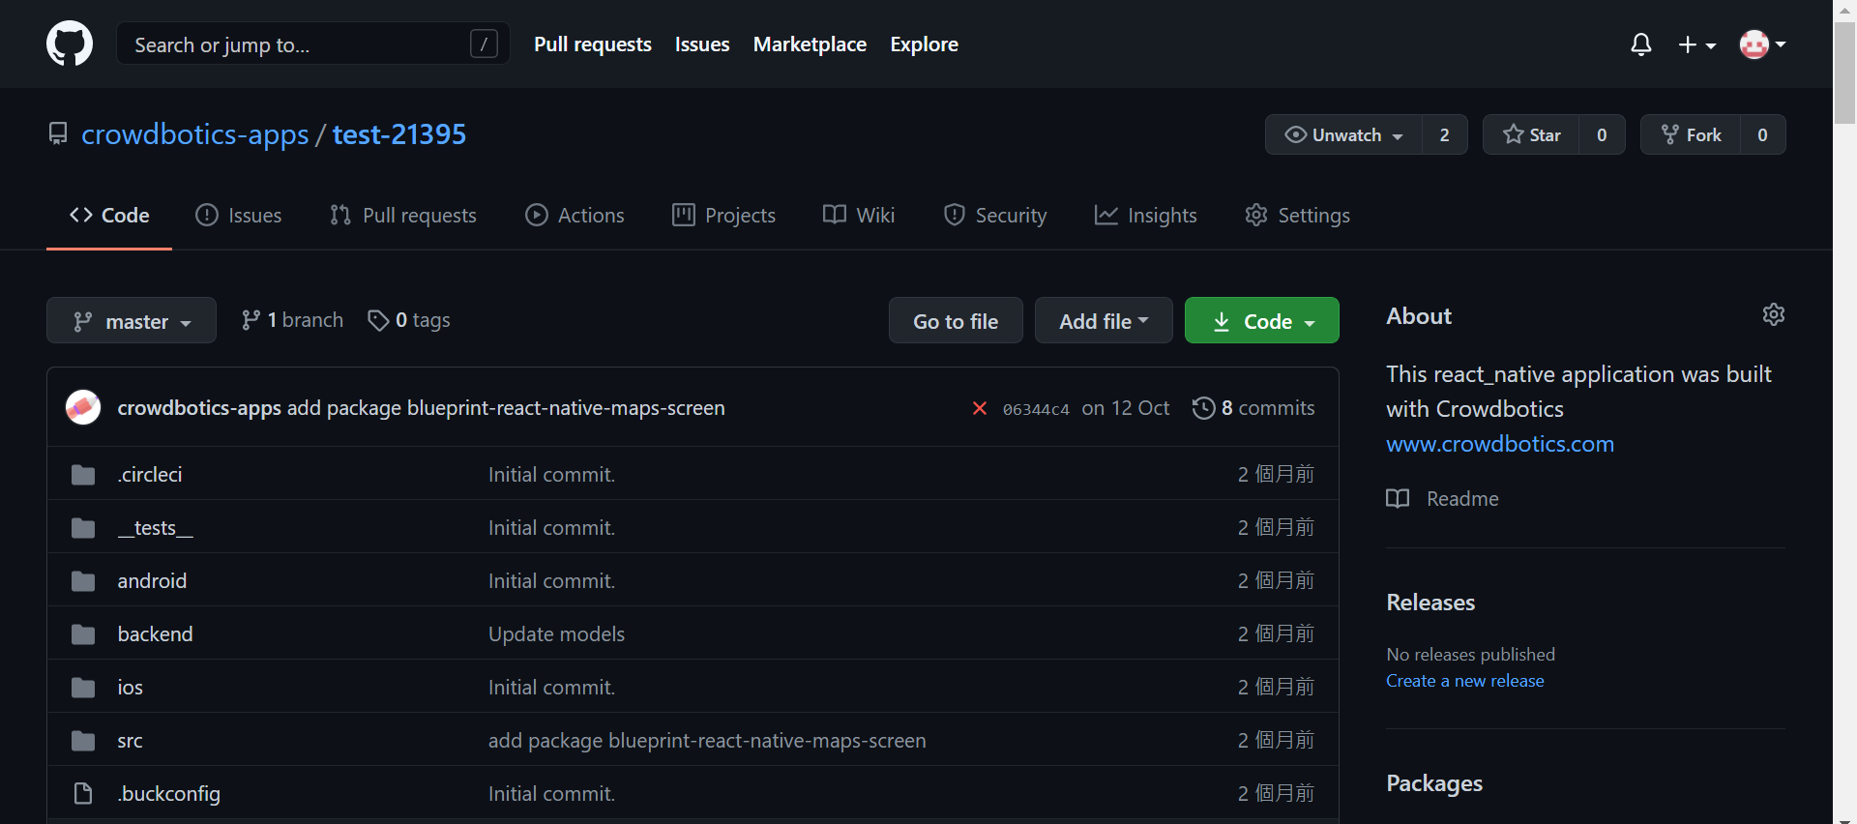Open Explore in top navigation
Screen dimensions: 1857x824
coord(924,44)
